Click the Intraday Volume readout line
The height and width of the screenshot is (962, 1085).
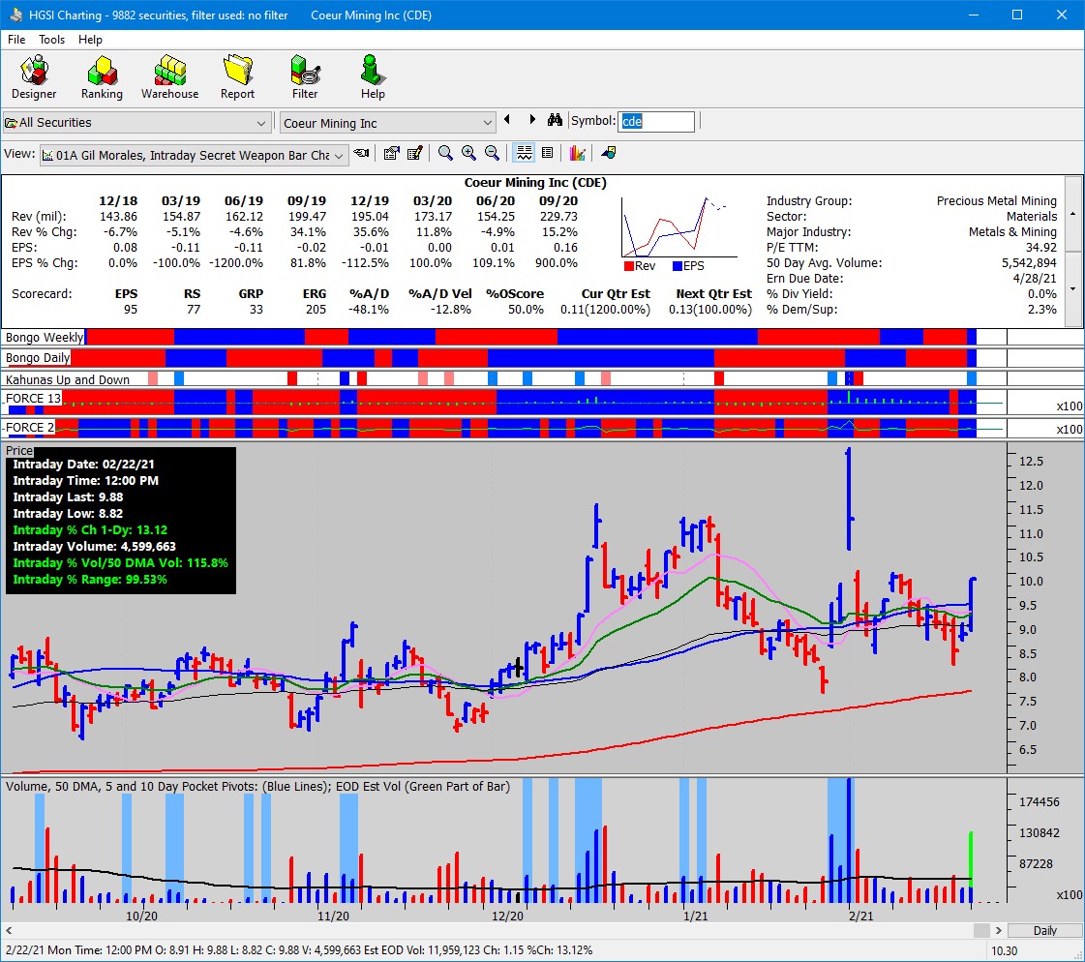click(x=94, y=546)
